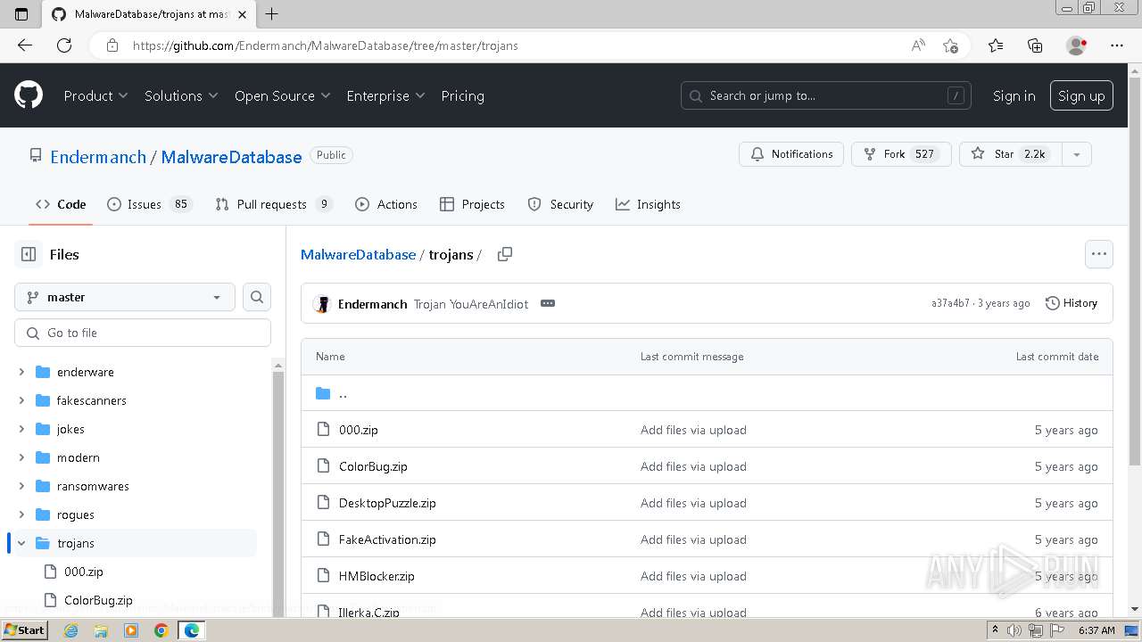
Task: Expand the Open Source menu
Action: point(282,95)
